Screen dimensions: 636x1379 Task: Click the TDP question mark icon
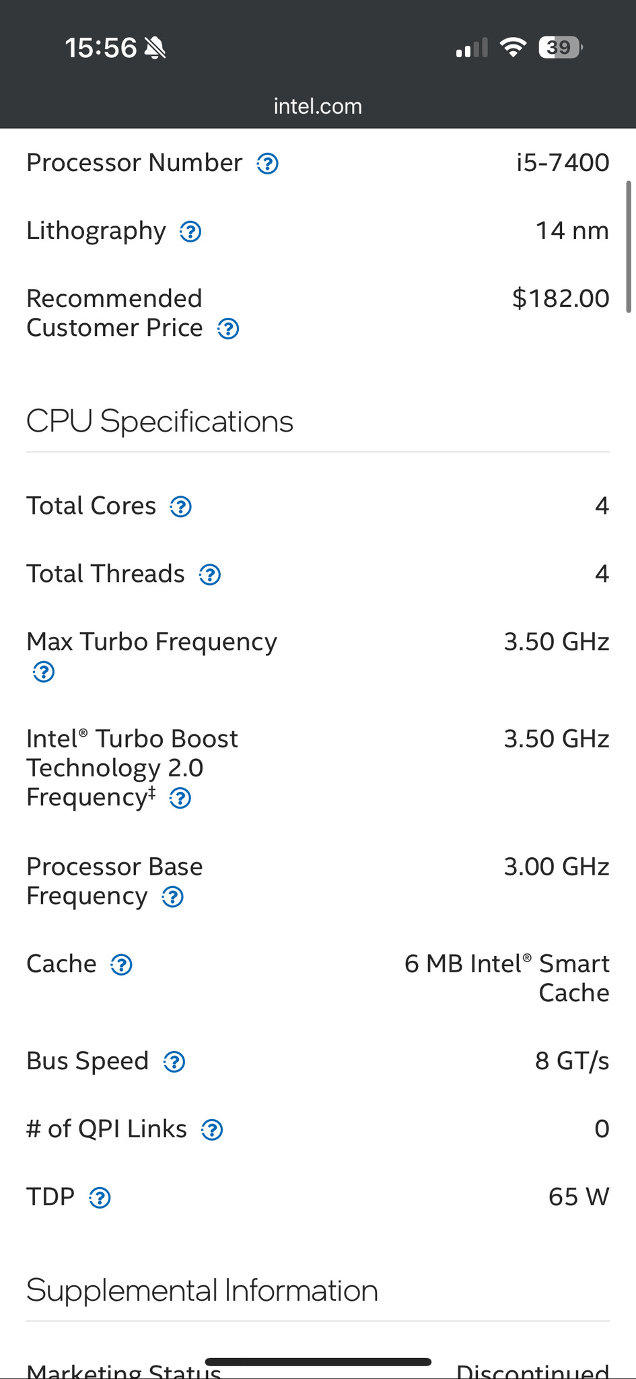coord(100,1198)
